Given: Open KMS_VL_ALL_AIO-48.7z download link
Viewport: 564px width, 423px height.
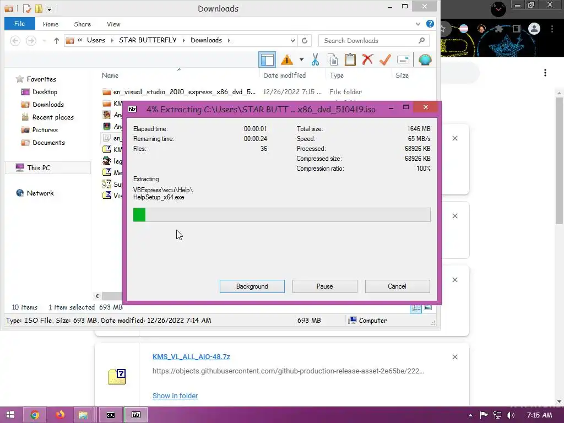Looking at the screenshot, I should tap(191, 357).
